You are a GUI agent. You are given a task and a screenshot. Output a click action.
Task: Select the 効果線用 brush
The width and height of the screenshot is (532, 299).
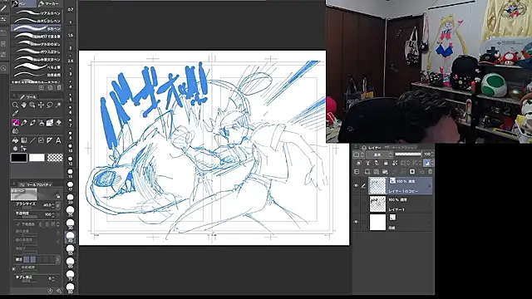[x=37, y=75]
